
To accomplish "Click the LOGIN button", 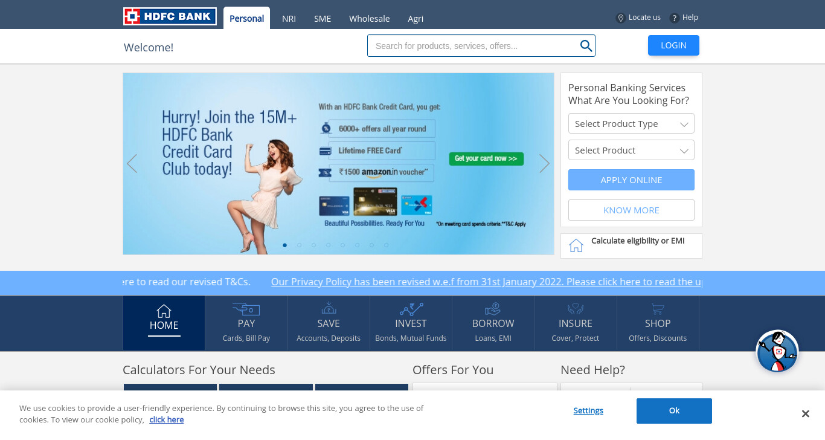I will click(x=673, y=45).
